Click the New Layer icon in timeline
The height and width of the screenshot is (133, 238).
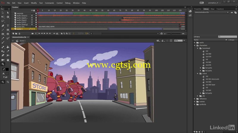(13, 34)
